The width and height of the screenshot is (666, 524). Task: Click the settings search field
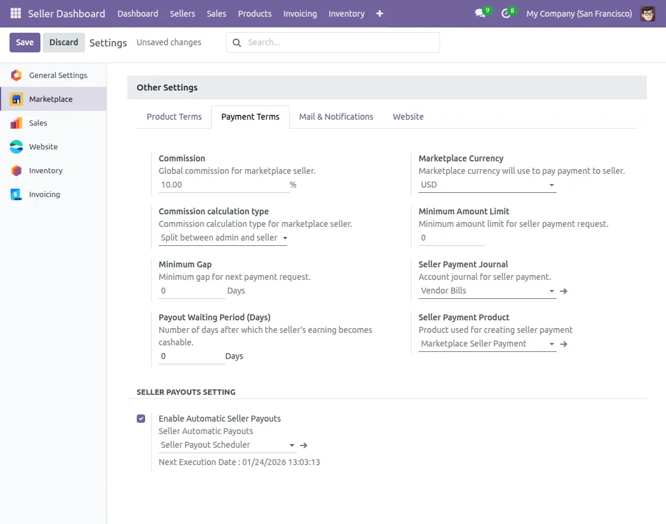click(x=339, y=42)
